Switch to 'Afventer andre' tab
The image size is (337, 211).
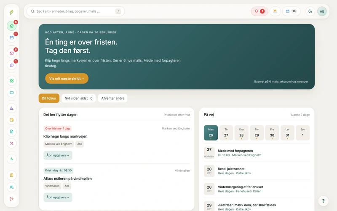tap(112, 98)
